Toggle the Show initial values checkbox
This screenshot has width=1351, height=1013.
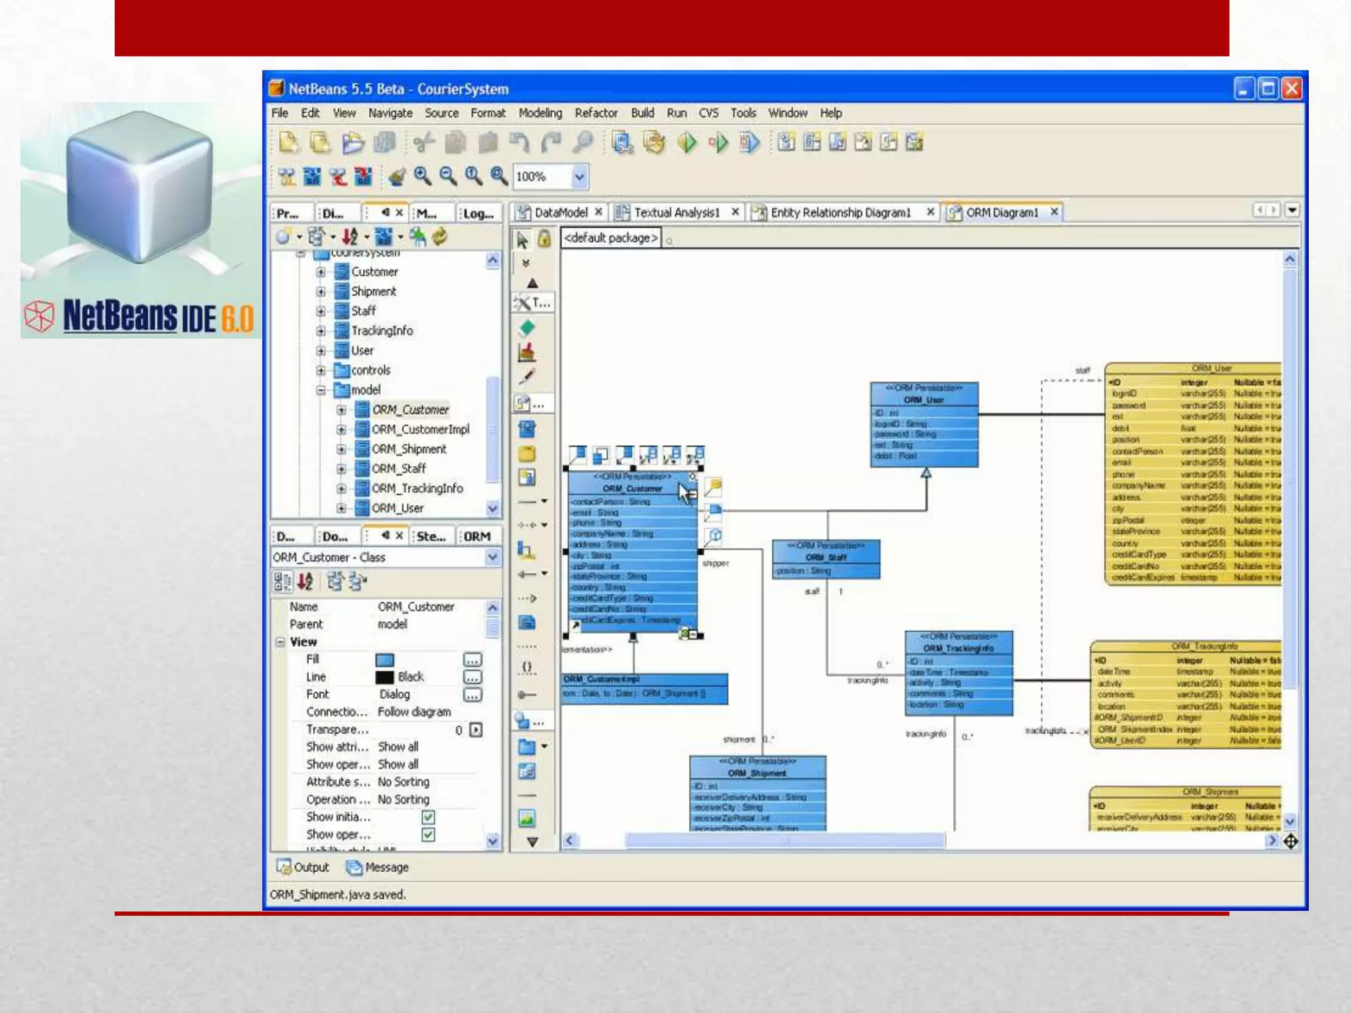click(428, 817)
